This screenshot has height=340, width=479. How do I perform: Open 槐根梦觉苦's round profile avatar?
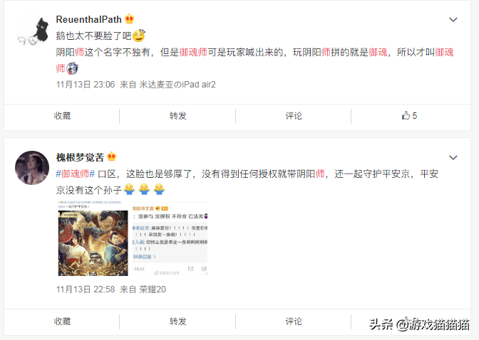pyautogui.click(x=32, y=168)
